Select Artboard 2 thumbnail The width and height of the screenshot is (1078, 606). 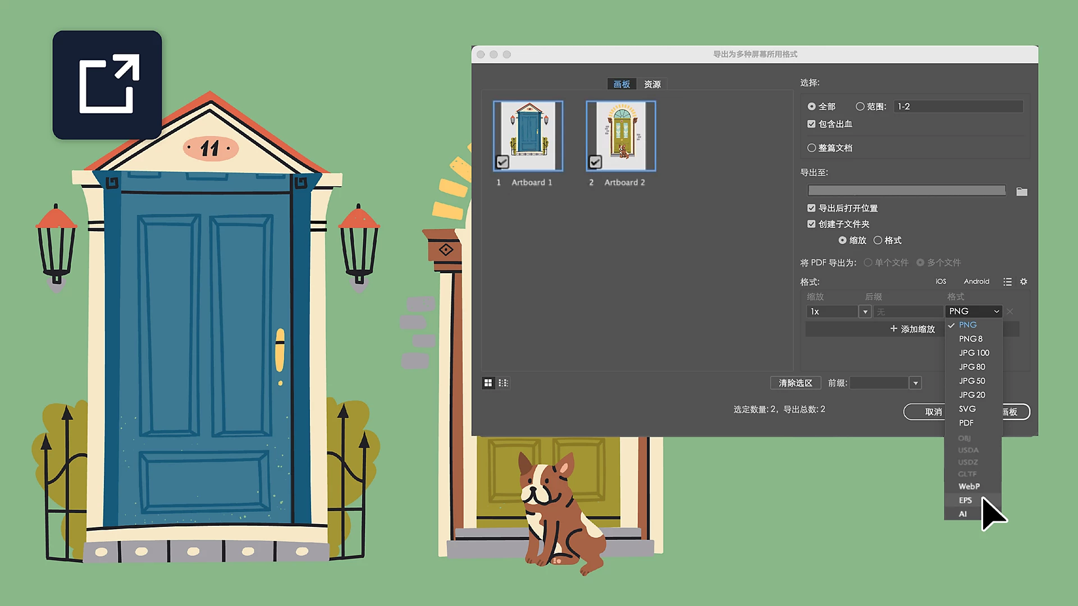pos(620,136)
